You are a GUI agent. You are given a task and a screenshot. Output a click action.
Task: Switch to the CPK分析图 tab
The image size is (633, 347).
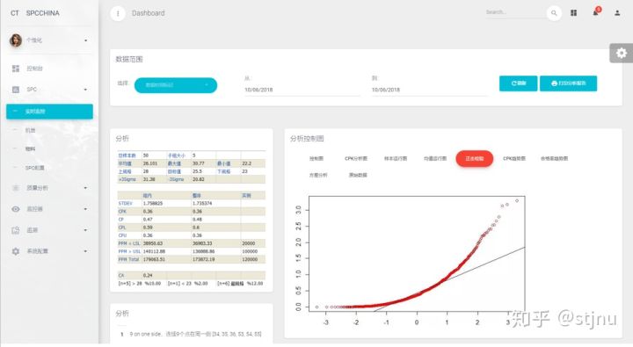(x=356, y=159)
